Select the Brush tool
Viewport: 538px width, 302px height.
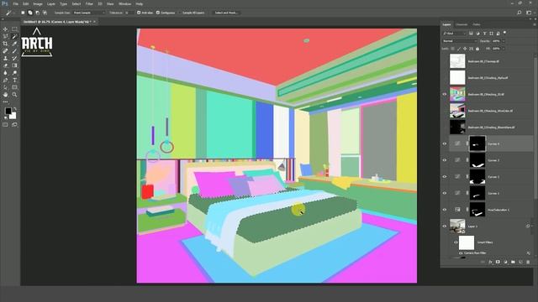(14, 51)
